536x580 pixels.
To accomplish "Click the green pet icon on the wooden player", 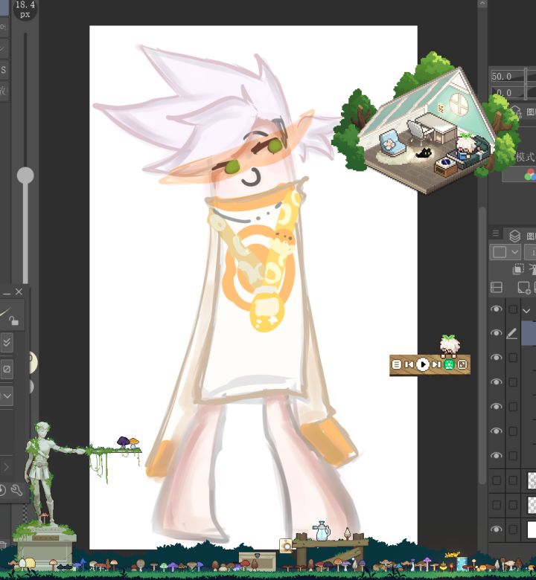I will click(450, 364).
